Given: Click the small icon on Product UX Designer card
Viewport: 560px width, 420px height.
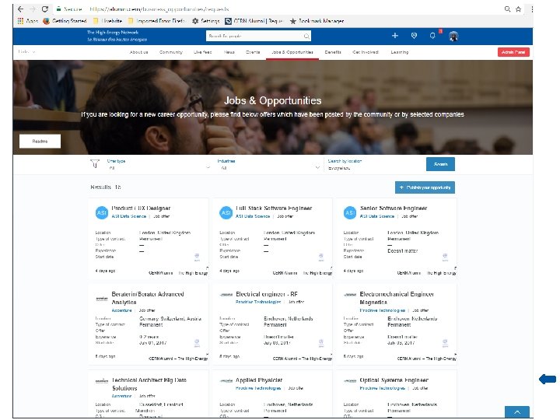Looking at the screenshot, I should pyautogui.click(x=197, y=257).
